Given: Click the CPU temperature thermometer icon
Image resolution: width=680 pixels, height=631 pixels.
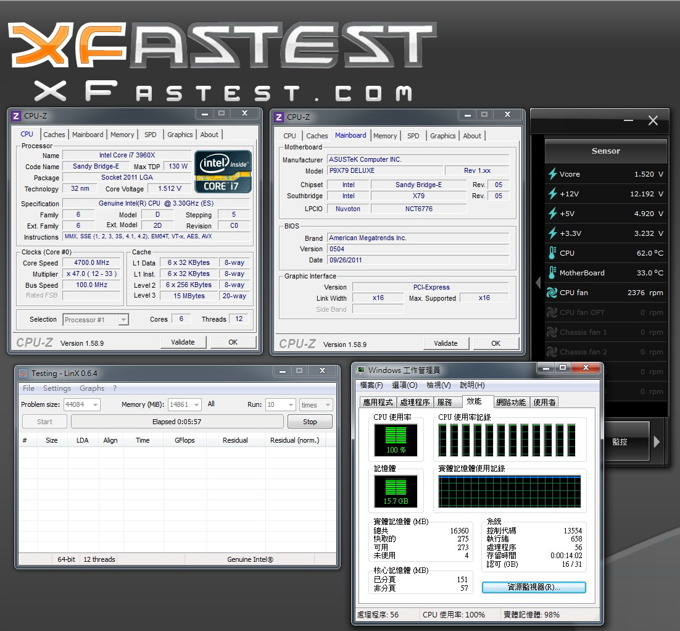Looking at the screenshot, I should (x=552, y=253).
